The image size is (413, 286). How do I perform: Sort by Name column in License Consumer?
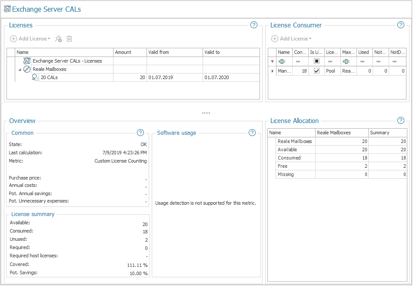(x=284, y=52)
